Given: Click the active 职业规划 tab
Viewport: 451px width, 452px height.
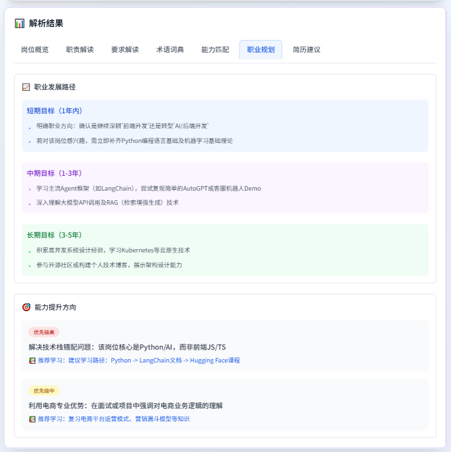Looking at the screenshot, I should pyautogui.click(x=260, y=50).
